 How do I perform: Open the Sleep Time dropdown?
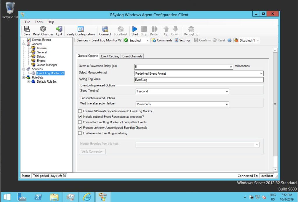[227, 91]
